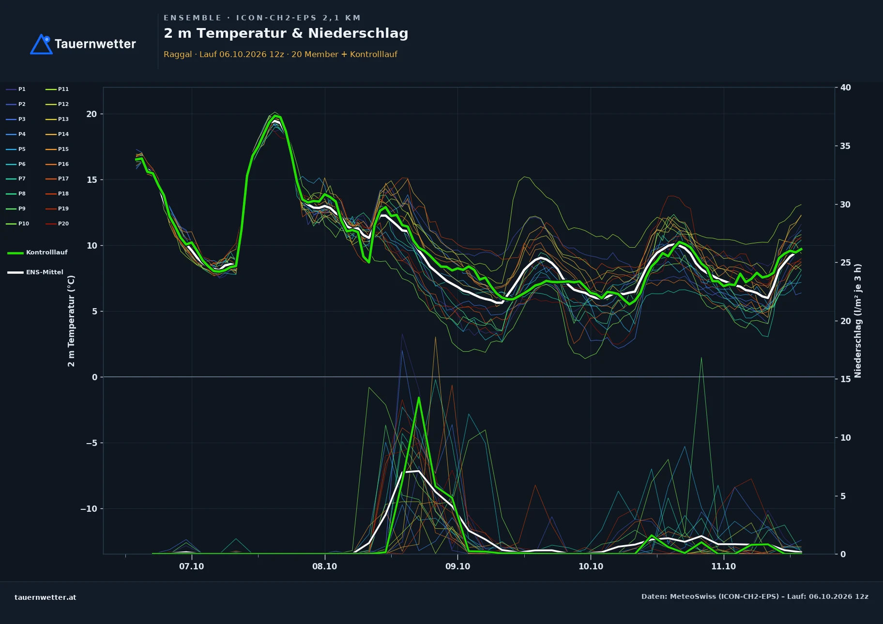Click the 'Niederschlag (l/m² je 3 h)' axis title
The height and width of the screenshot is (624, 883).
pyautogui.click(x=858, y=321)
